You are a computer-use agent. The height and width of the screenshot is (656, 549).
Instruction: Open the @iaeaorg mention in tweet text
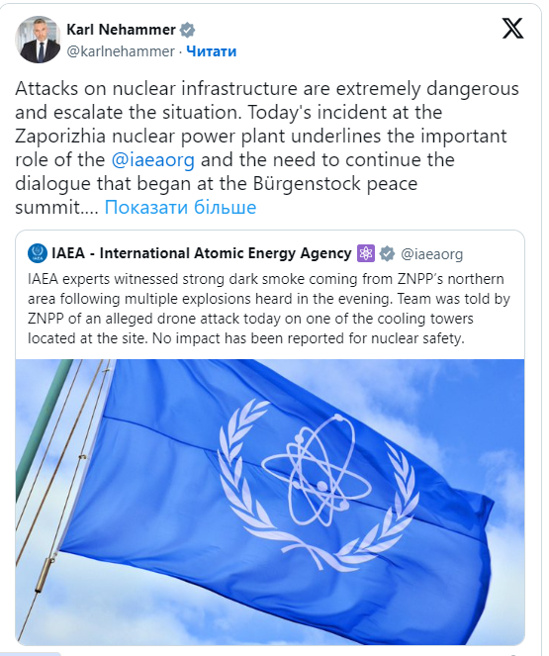pos(153,160)
